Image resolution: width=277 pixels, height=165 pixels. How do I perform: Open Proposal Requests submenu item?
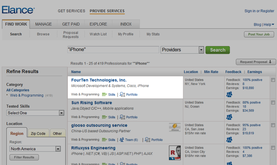pos(70,35)
